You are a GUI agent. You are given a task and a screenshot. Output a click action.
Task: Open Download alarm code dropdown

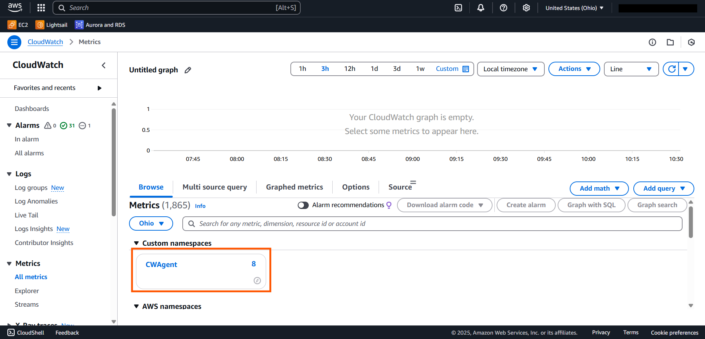click(445, 205)
